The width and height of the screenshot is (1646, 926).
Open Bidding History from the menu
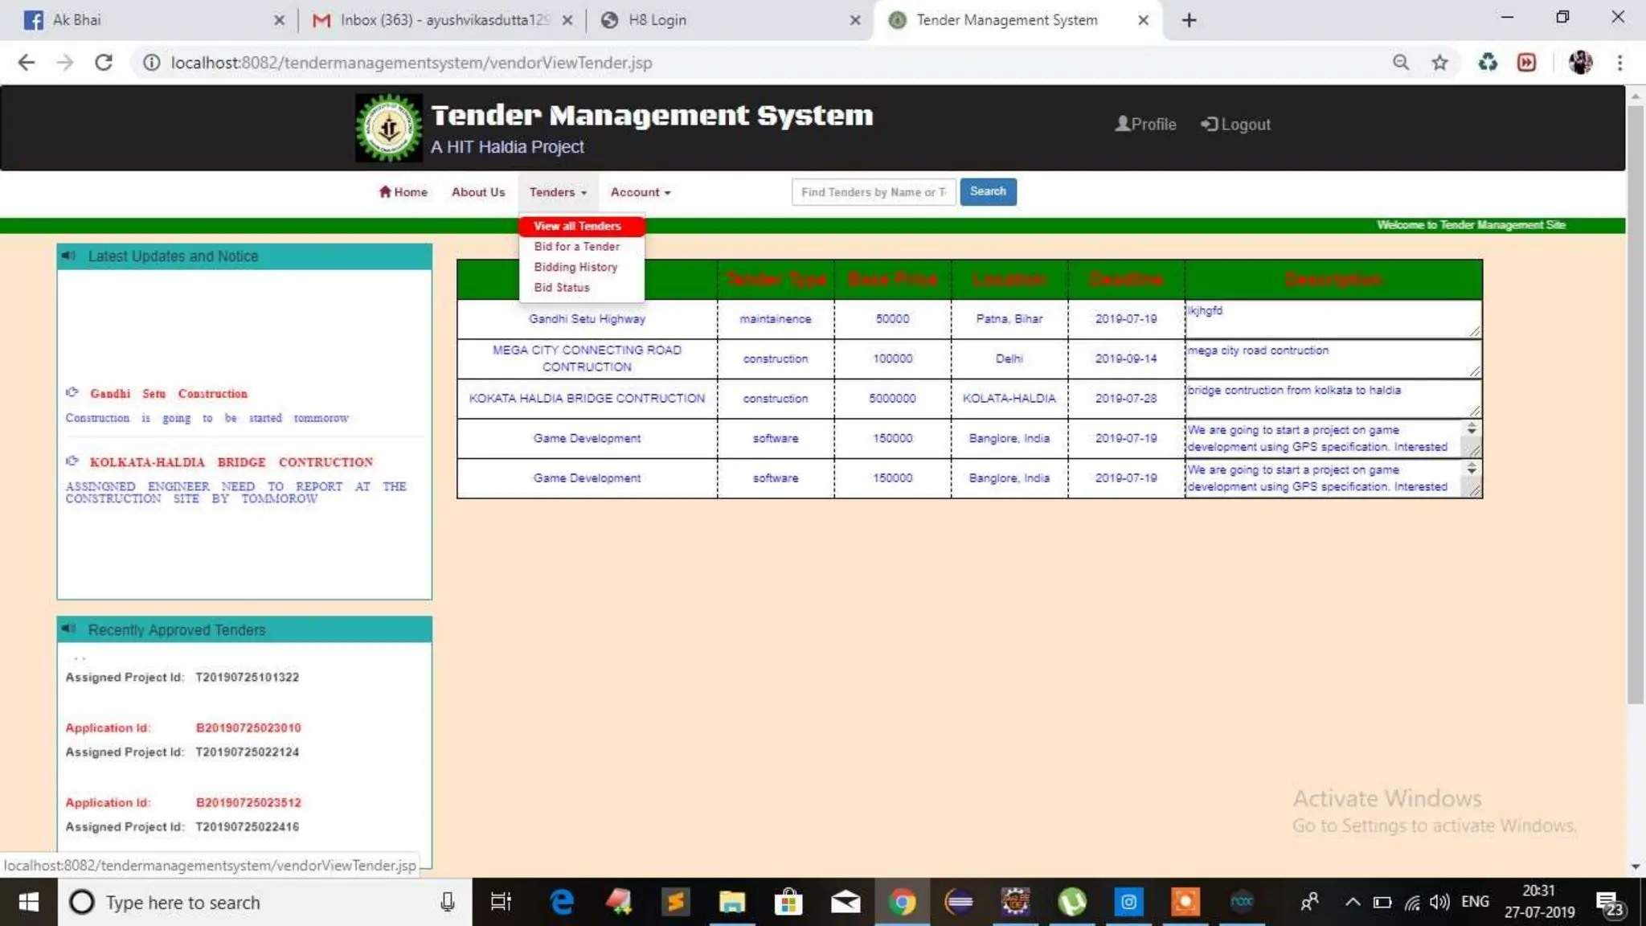point(575,267)
